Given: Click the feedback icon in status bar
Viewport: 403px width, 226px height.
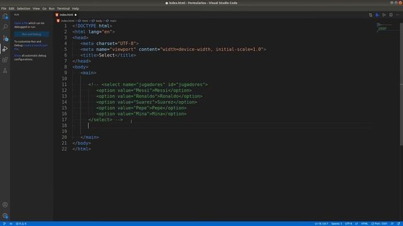Looking at the screenshot, I should 392,223.
